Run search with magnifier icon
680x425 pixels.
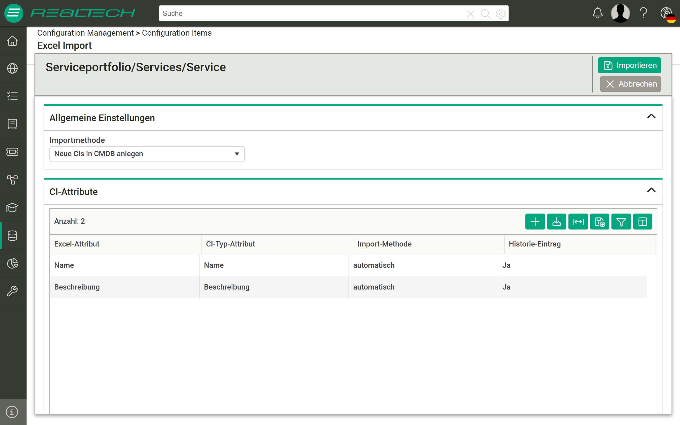[486, 14]
